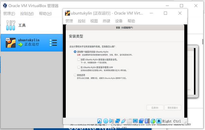
Task: Click the USB devices status icon
Action: tap(124, 121)
